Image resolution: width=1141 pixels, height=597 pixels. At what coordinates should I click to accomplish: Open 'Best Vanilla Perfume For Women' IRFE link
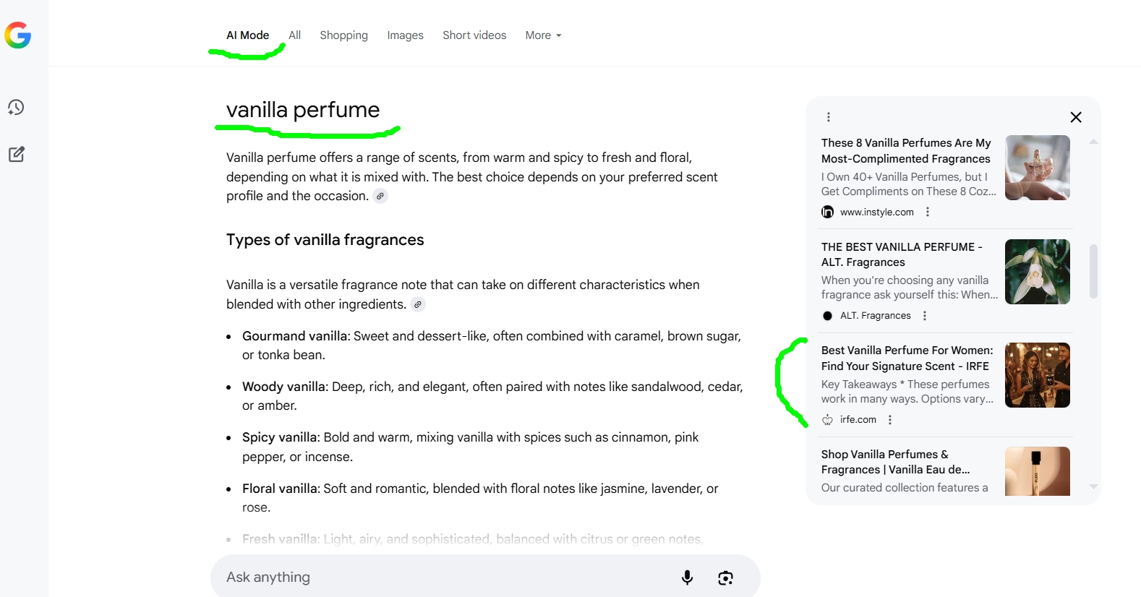907,358
